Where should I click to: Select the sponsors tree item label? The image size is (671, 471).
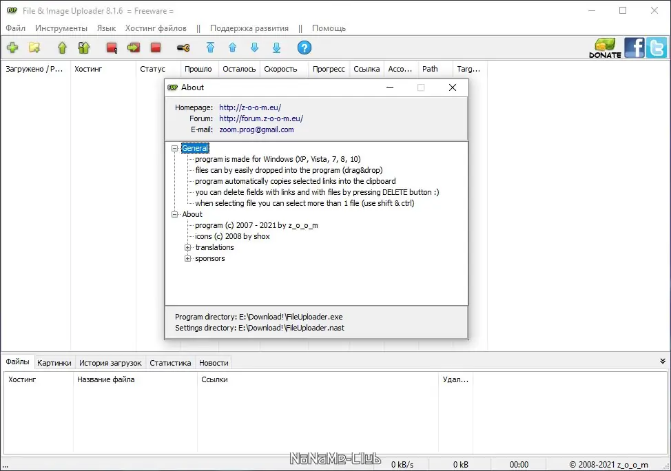pos(209,258)
